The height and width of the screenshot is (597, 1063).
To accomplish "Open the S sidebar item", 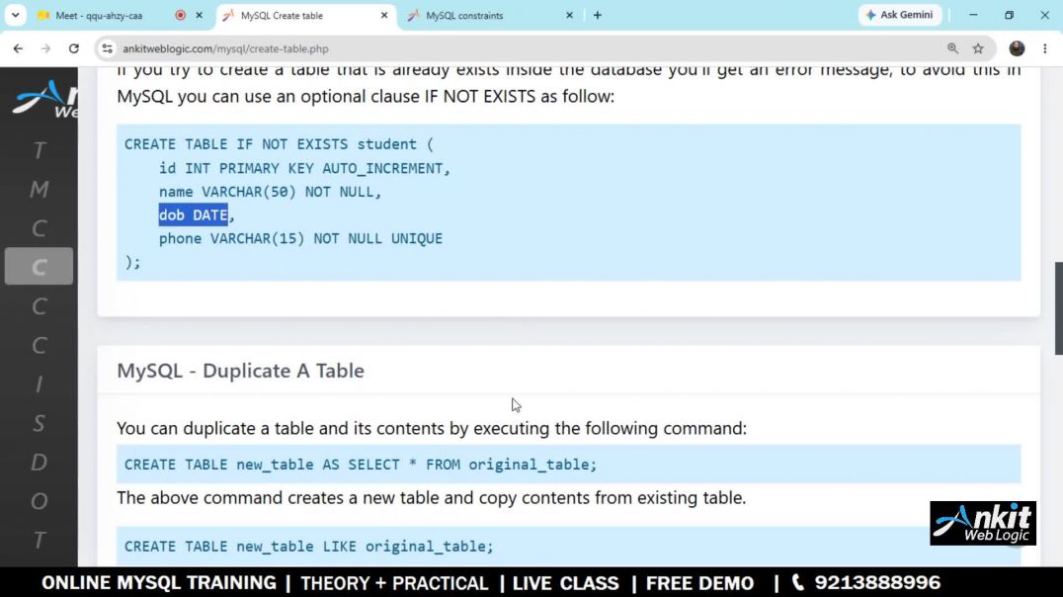I will [40, 423].
